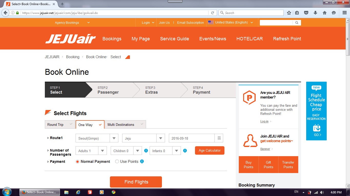
Task: Open the bookmarks list icon in Firefox toolbar
Action: [297, 13]
